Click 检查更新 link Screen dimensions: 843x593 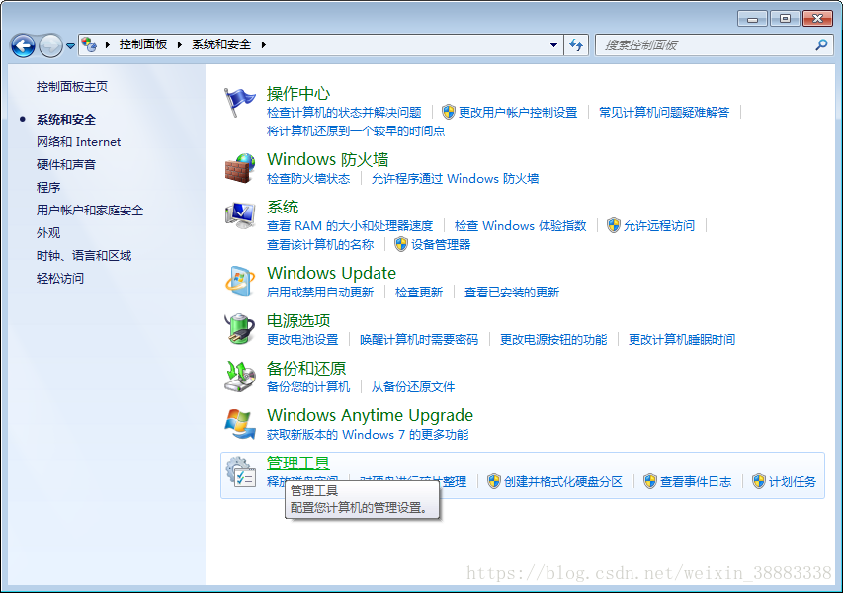coord(419,292)
